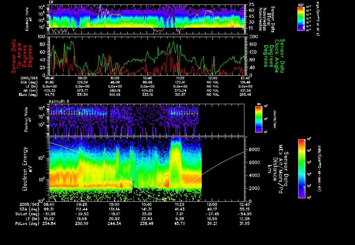Click the altitude value '380.18'
355x245 pixels.
coord(115,90)
